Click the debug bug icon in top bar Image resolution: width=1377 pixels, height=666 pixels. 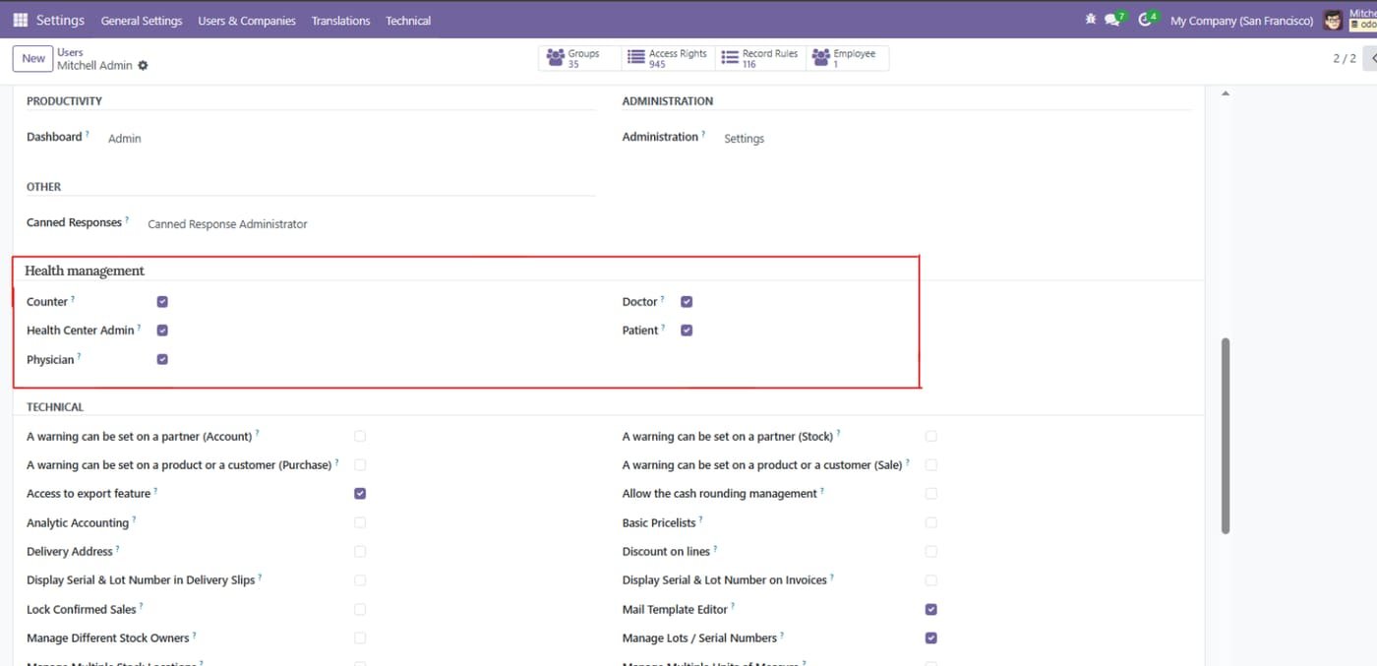click(1090, 19)
